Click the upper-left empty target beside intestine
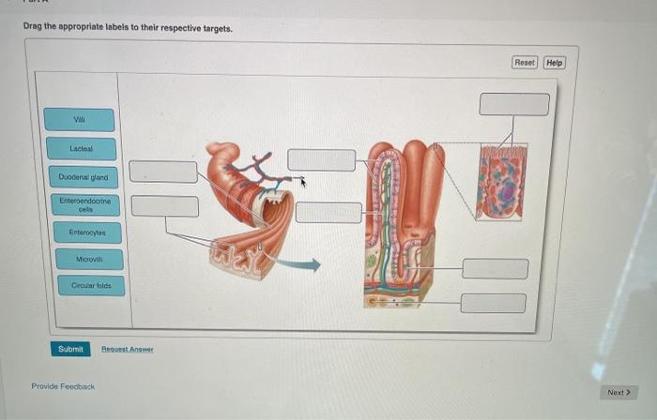 pos(163,172)
